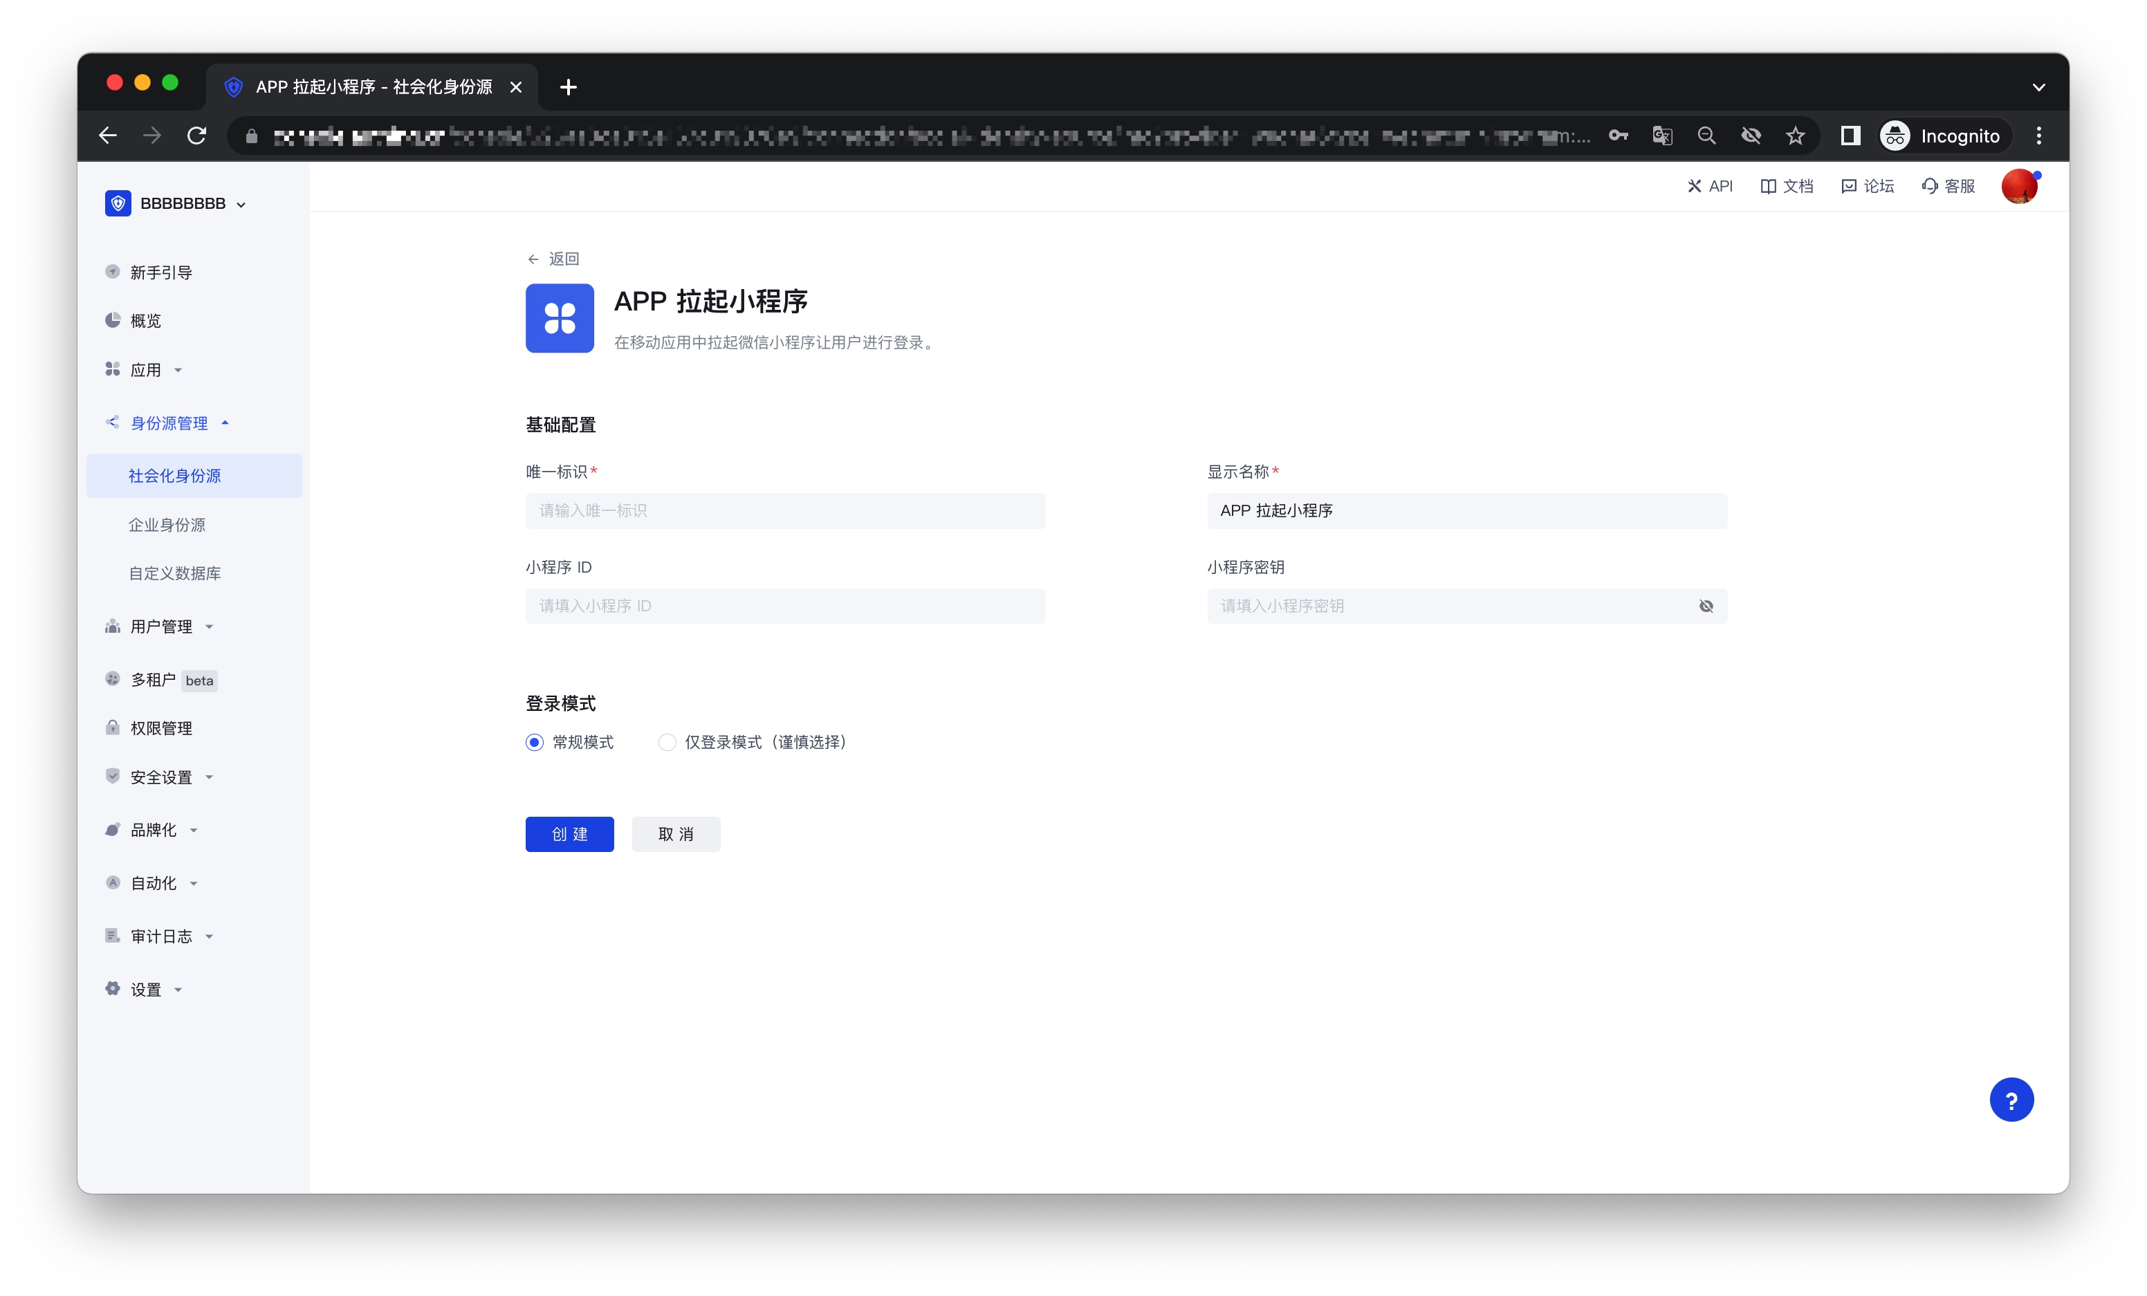
Task: Open the 文档 documentation icon
Action: (1768, 187)
